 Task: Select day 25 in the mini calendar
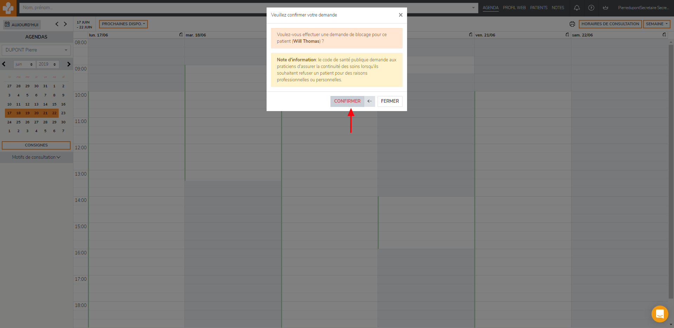click(x=18, y=122)
